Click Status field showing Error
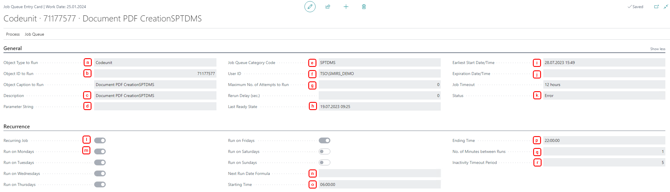 604,96
